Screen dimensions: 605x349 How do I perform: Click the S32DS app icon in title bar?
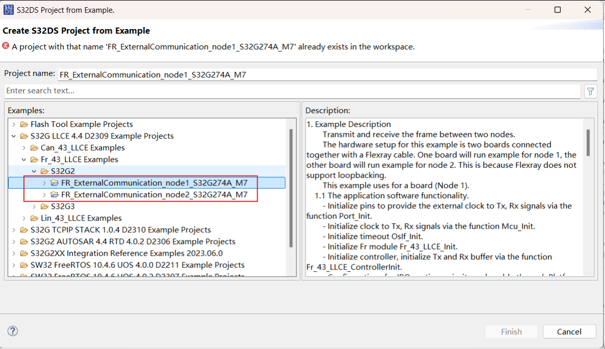tap(9, 10)
